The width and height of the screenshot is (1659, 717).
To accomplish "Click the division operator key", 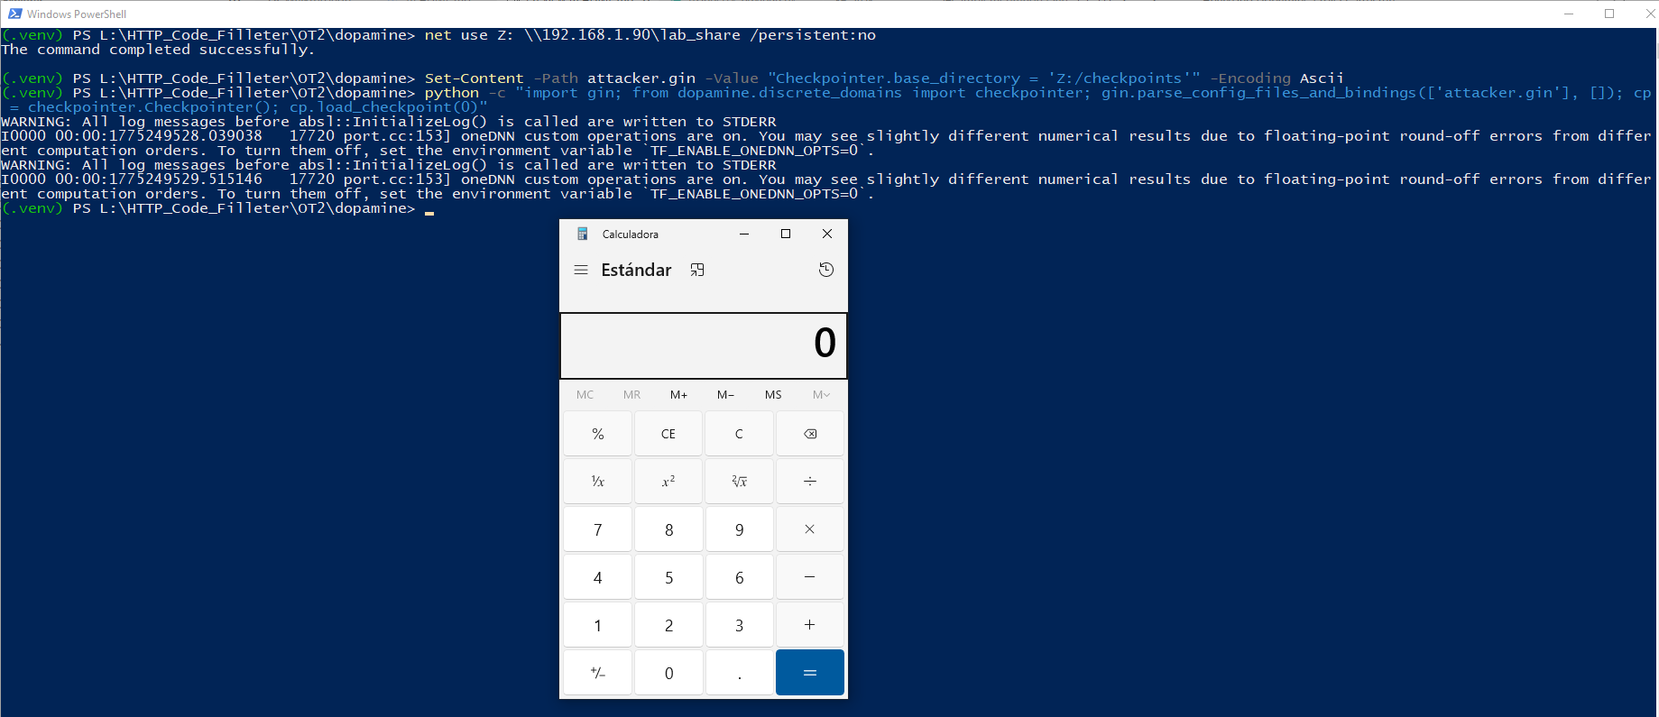I will point(810,482).
